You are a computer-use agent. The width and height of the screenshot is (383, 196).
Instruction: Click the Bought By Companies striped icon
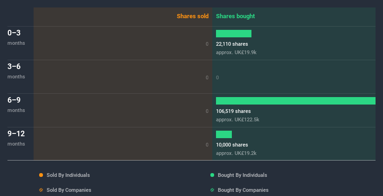pos(212,190)
